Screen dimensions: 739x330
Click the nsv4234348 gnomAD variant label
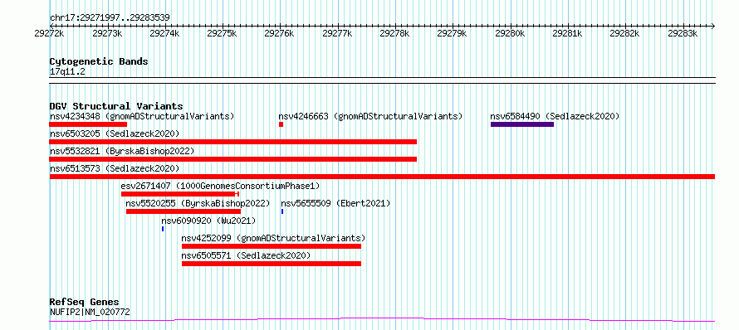click(142, 116)
